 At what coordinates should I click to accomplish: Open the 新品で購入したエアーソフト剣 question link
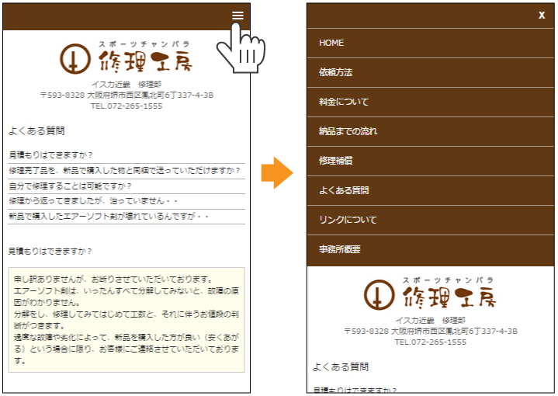pyautogui.click(x=109, y=216)
